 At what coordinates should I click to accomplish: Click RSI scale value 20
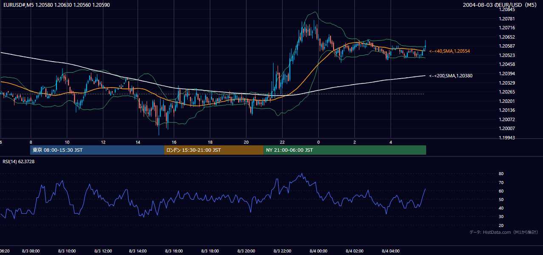[501, 225]
